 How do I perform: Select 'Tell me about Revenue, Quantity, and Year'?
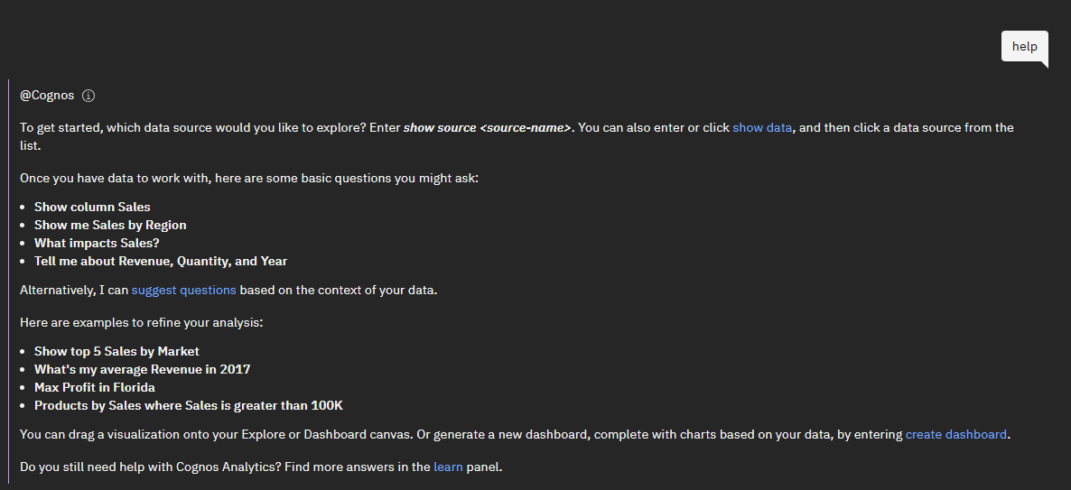tap(161, 262)
